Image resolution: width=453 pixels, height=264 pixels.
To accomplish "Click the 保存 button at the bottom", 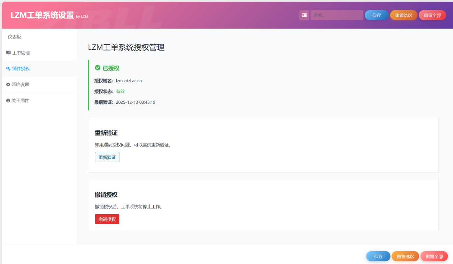I will [x=378, y=256].
